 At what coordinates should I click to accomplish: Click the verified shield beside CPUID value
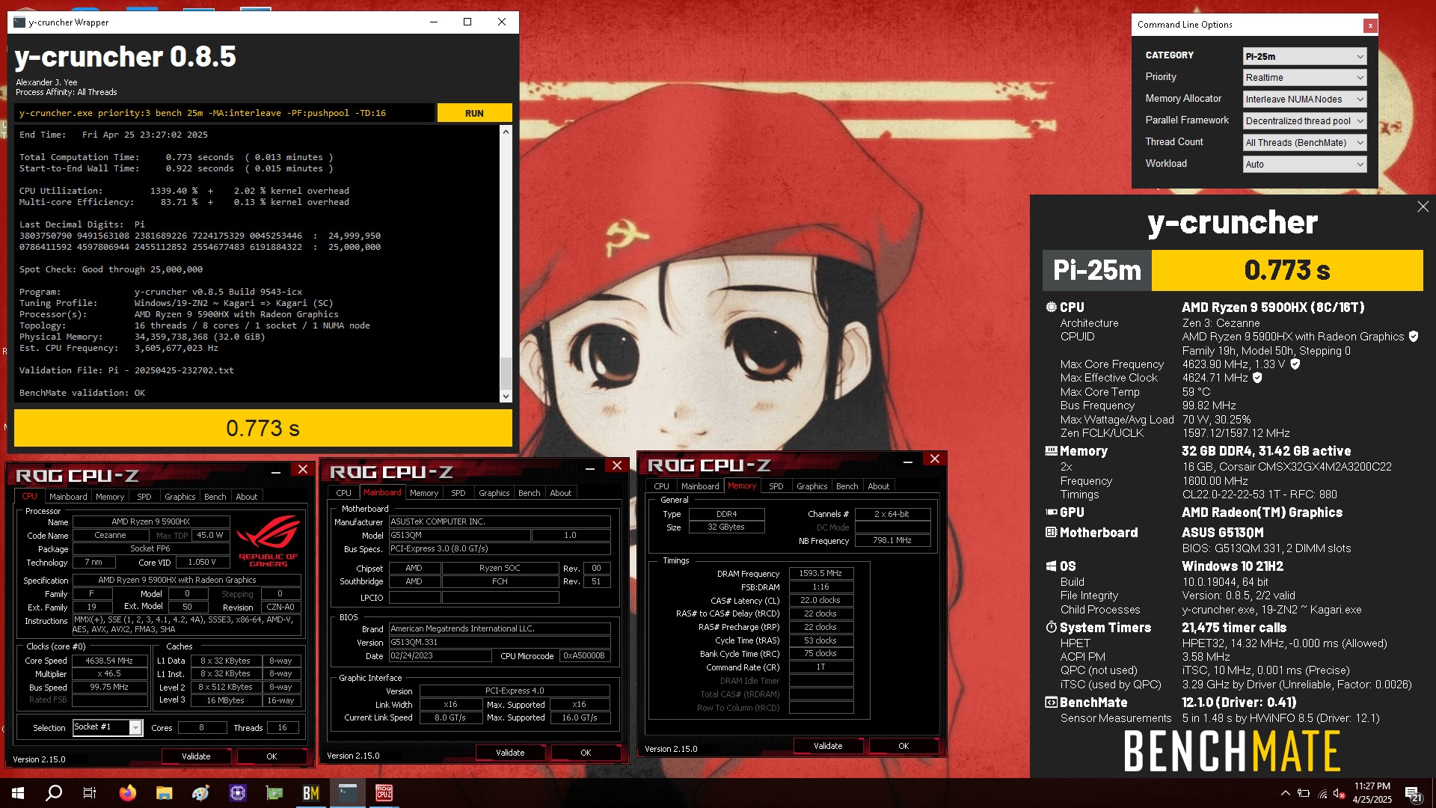pos(1414,337)
